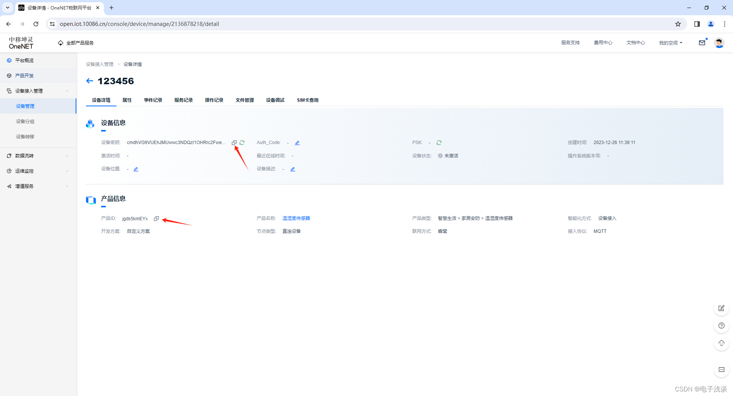Refresh the device key (设备密钥)
The image size is (733, 396).
(x=242, y=143)
